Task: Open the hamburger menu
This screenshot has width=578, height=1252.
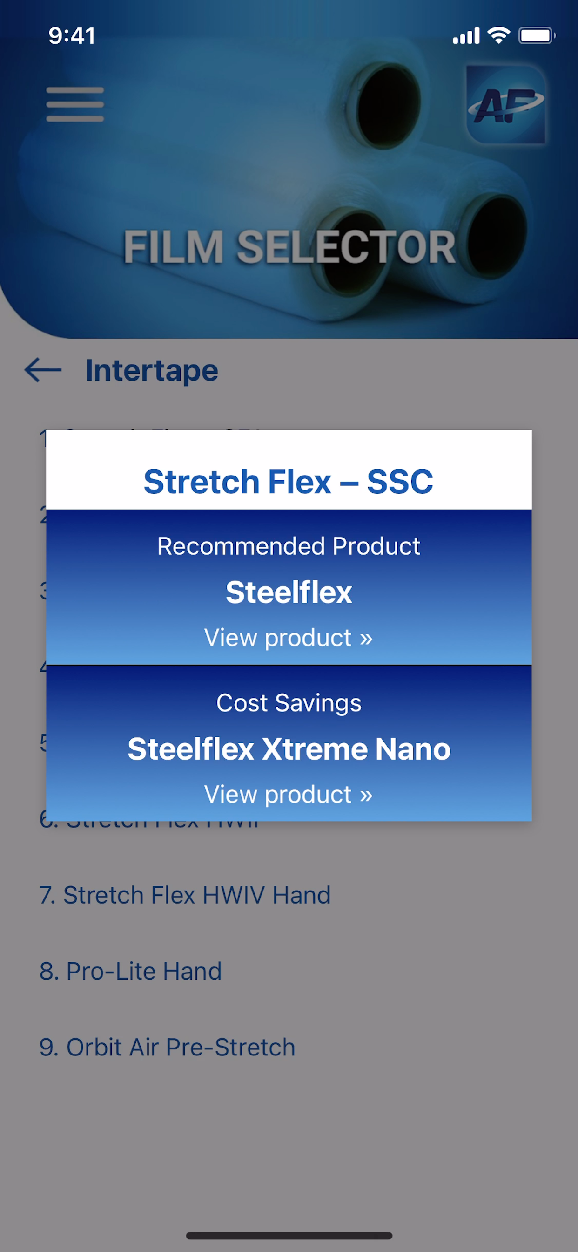Action: pos(75,104)
